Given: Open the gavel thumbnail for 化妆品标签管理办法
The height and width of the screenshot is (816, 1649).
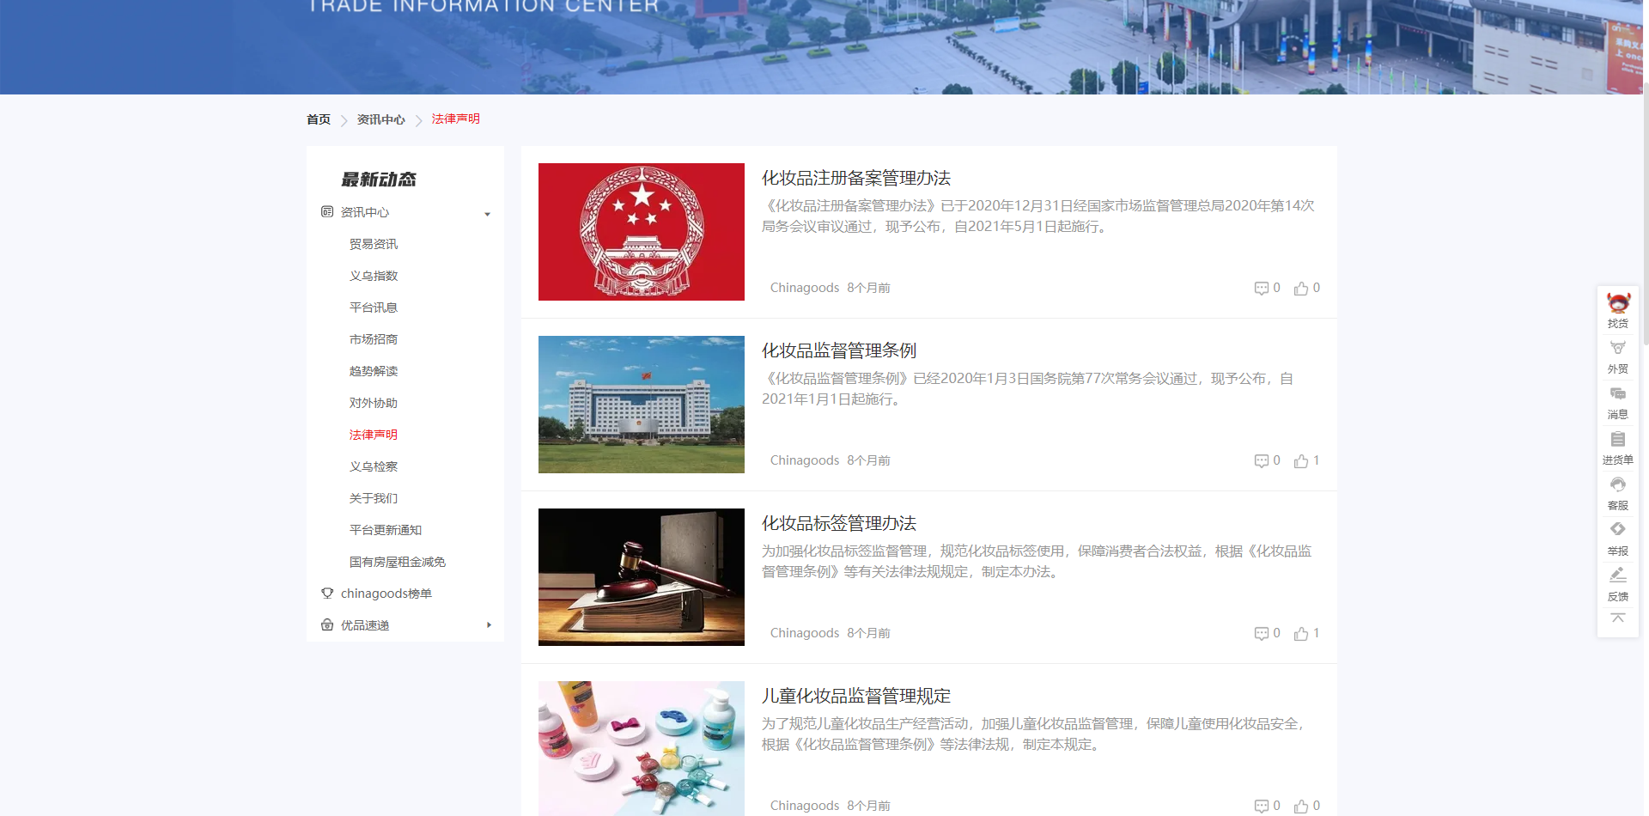Looking at the screenshot, I should pos(642,577).
